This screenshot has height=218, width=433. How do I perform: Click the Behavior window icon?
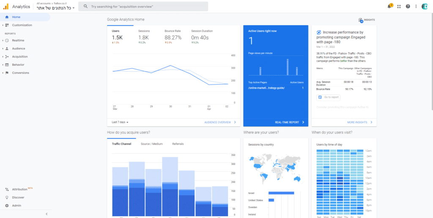[7, 65]
